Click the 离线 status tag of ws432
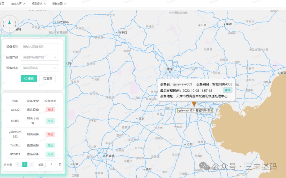The width and height of the screenshot is (286, 178). coord(50,110)
